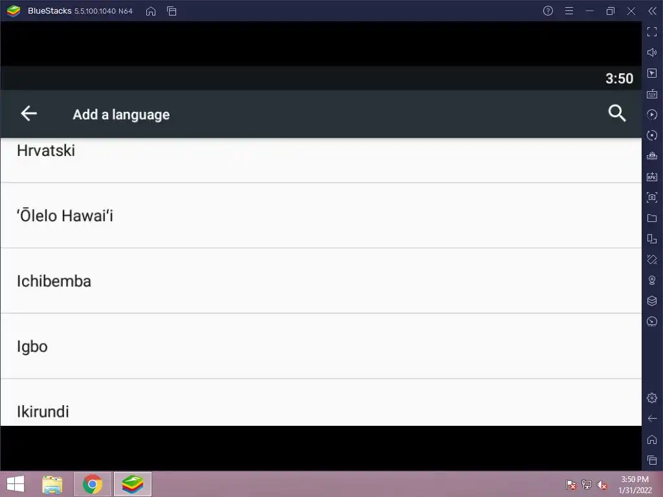Click network tray icon
This screenshot has width=663, height=497.
tap(587, 485)
